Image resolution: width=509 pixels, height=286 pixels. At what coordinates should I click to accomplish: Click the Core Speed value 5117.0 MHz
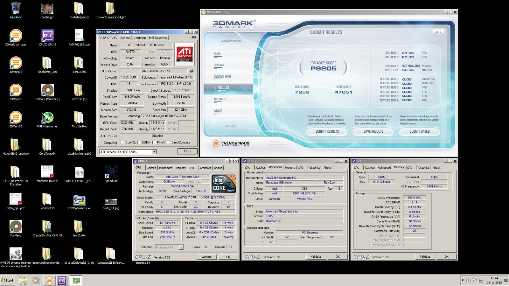point(168,223)
